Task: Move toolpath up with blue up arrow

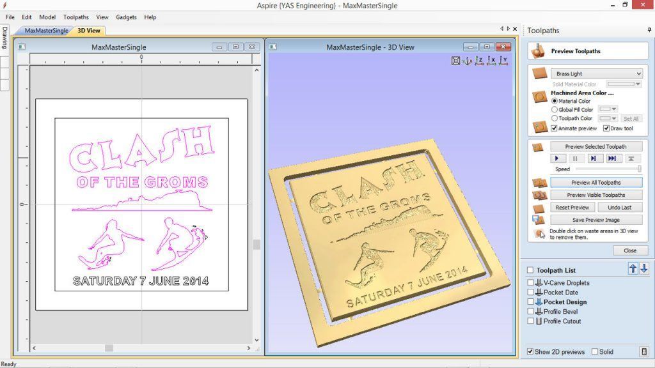Action: pos(633,269)
